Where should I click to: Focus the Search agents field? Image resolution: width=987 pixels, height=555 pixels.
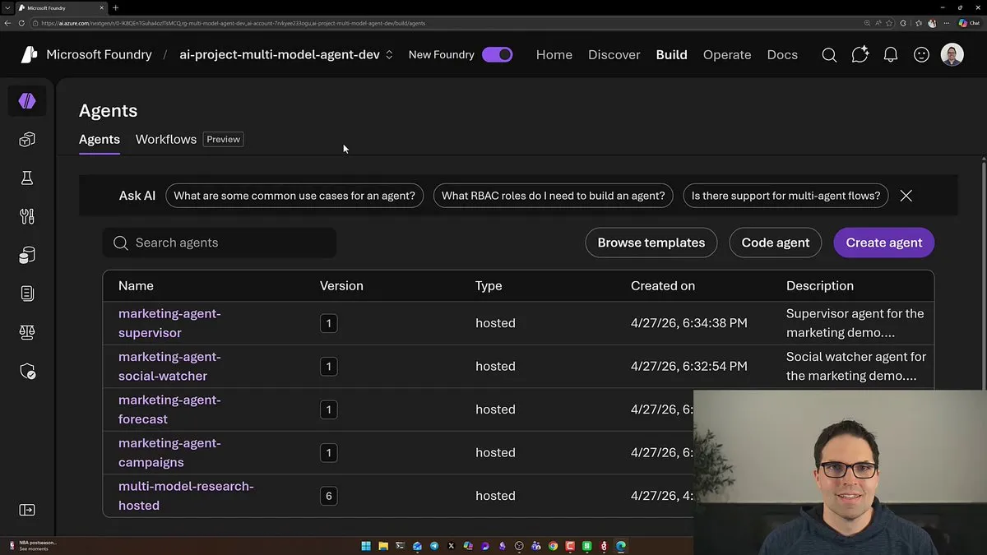pyautogui.click(x=220, y=243)
